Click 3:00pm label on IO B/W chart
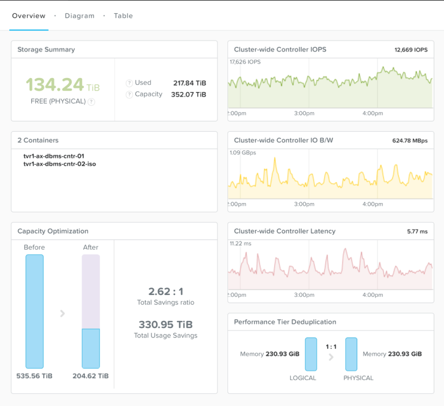Viewport: 444px width, 406px height. tap(304, 204)
